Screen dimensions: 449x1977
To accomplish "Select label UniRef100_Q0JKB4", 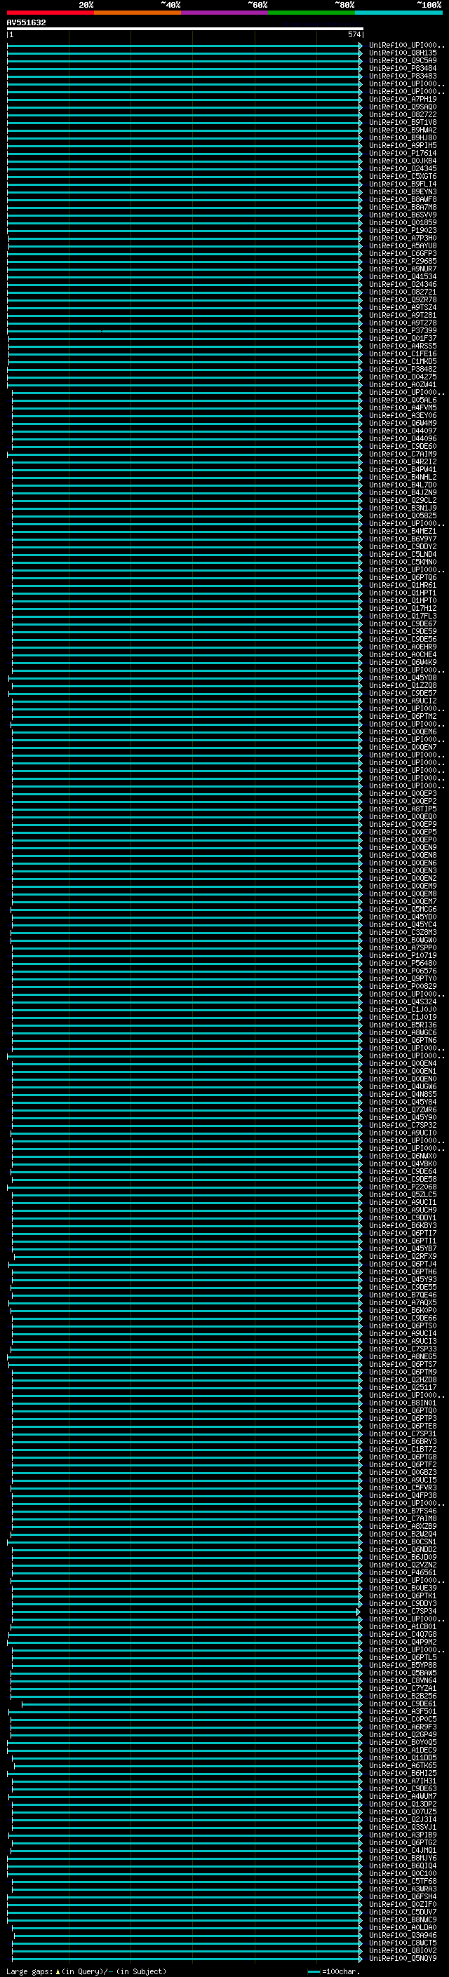I will click(403, 161).
